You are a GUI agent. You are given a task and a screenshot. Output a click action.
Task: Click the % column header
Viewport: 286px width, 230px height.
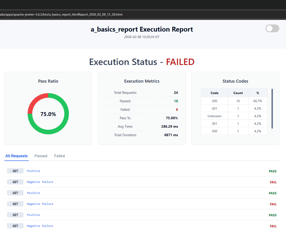click(258, 93)
